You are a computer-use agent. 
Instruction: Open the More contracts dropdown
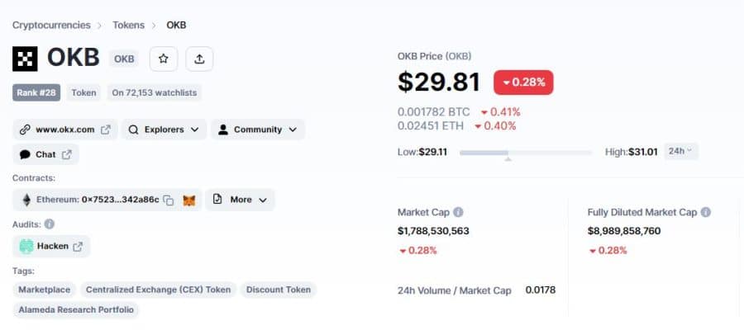pyautogui.click(x=240, y=200)
